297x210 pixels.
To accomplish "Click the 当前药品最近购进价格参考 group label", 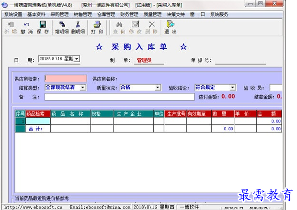I will tap(42, 198).
